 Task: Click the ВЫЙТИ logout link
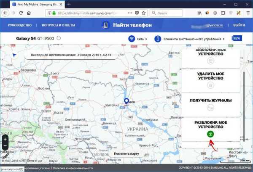[x=239, y=25]
